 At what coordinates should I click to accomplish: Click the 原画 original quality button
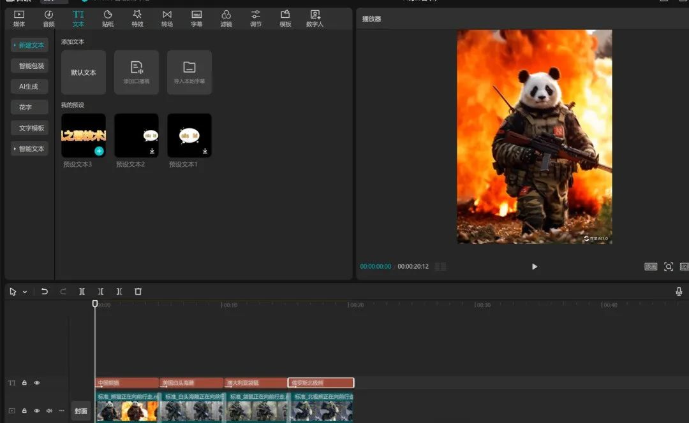point(651,266)
